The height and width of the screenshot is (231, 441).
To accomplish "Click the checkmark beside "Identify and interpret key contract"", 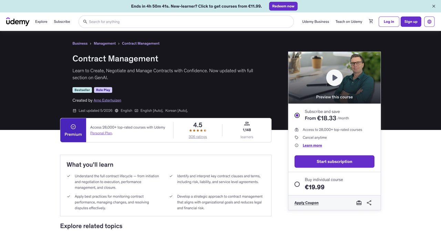I will click(x=171, y=176).
